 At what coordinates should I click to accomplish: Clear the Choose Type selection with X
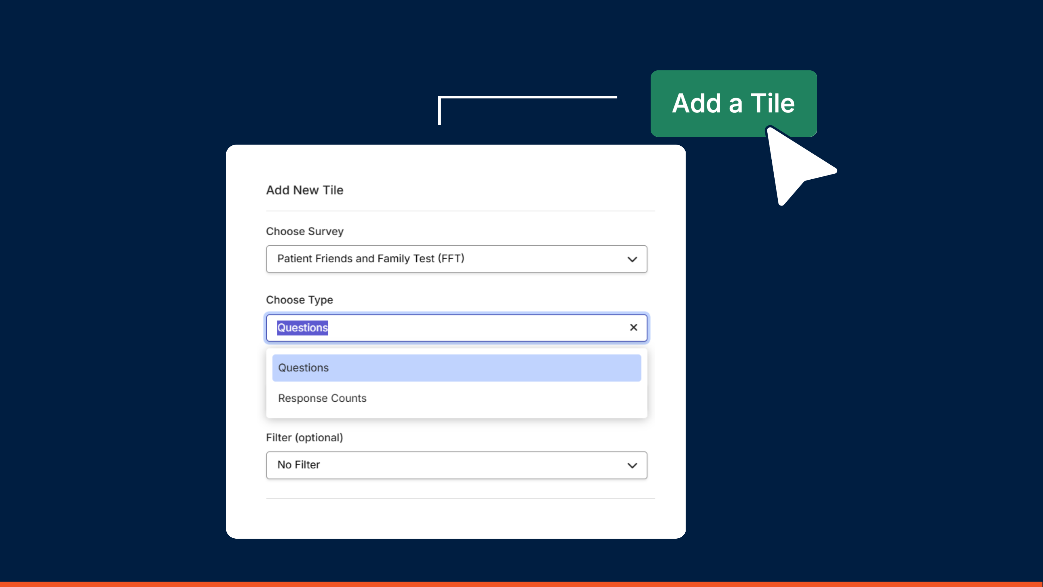(x=634, y=327)
